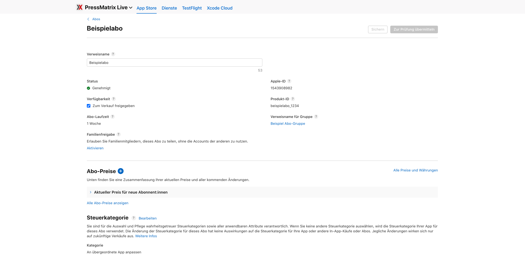
Task: Go to the TestFlight tab
Action: [x=192, y=8]
